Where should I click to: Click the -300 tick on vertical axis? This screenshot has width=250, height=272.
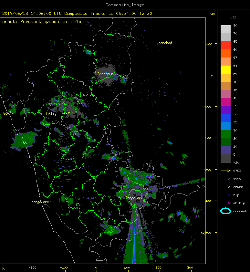(207, 170)
